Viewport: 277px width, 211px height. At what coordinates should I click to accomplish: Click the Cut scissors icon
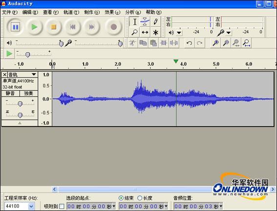click(132, 43)
